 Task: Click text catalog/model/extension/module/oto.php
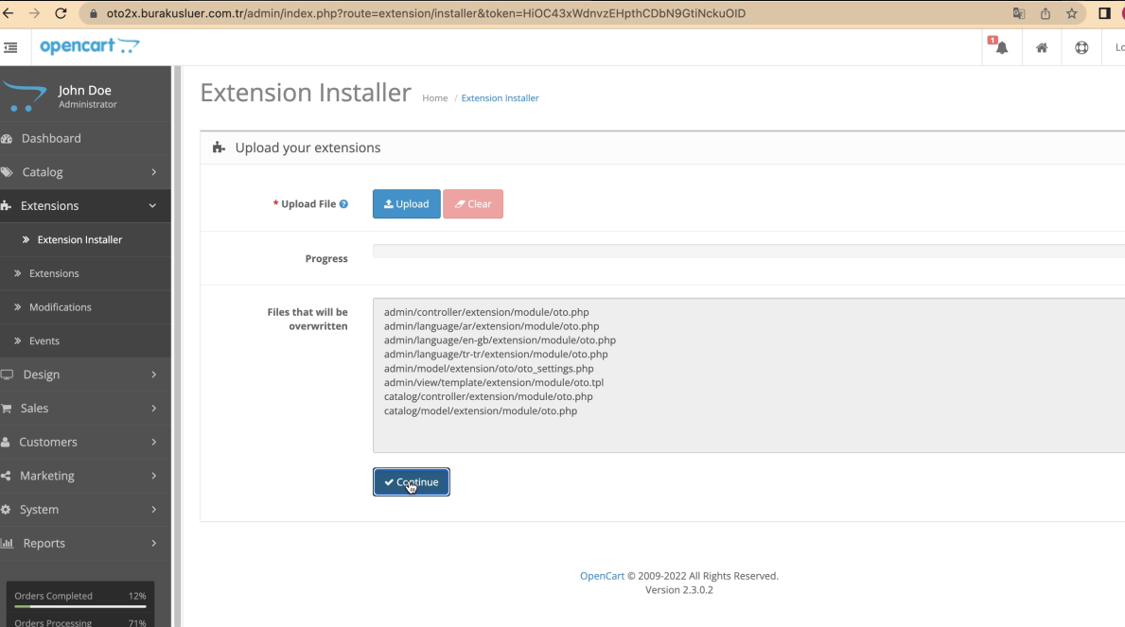click(481, 411)
